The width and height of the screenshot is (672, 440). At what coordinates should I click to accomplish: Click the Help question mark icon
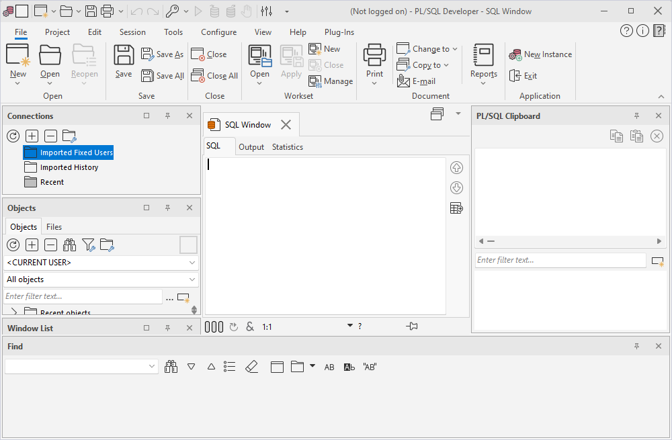coord(626,31)
